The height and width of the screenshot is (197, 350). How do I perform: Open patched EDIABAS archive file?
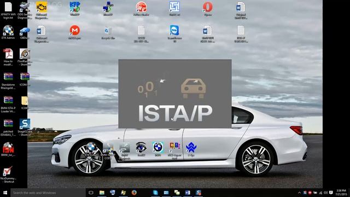tap(8, 128)
